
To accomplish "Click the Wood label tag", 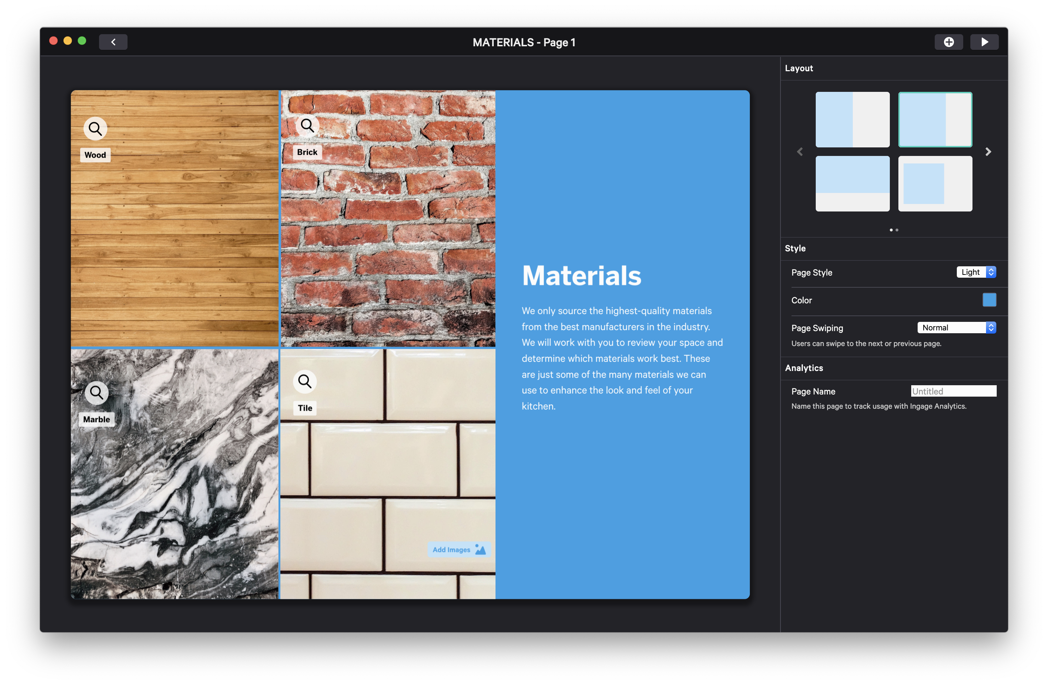I will [95, 155].
